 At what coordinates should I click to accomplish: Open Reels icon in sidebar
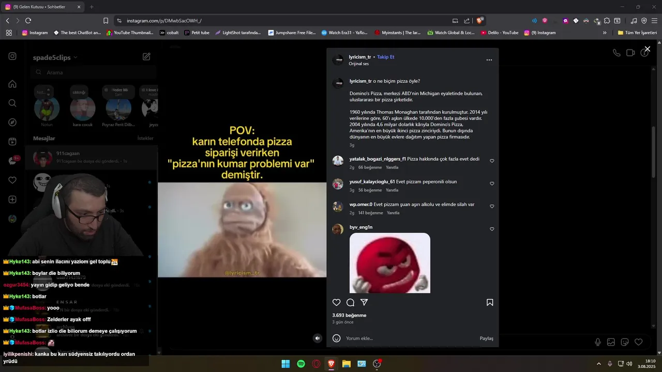[x=12, y=142]
